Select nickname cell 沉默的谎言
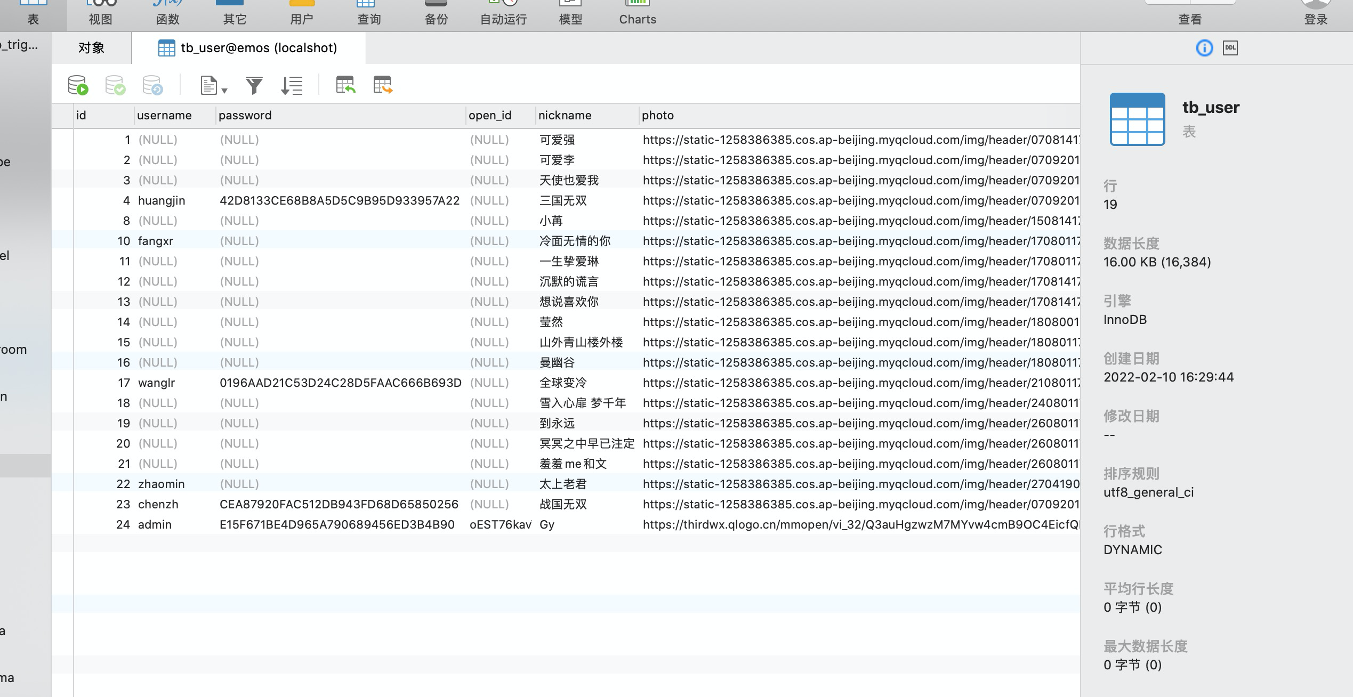The width and height of the screenshot is (1353, 697). [587, 281]
